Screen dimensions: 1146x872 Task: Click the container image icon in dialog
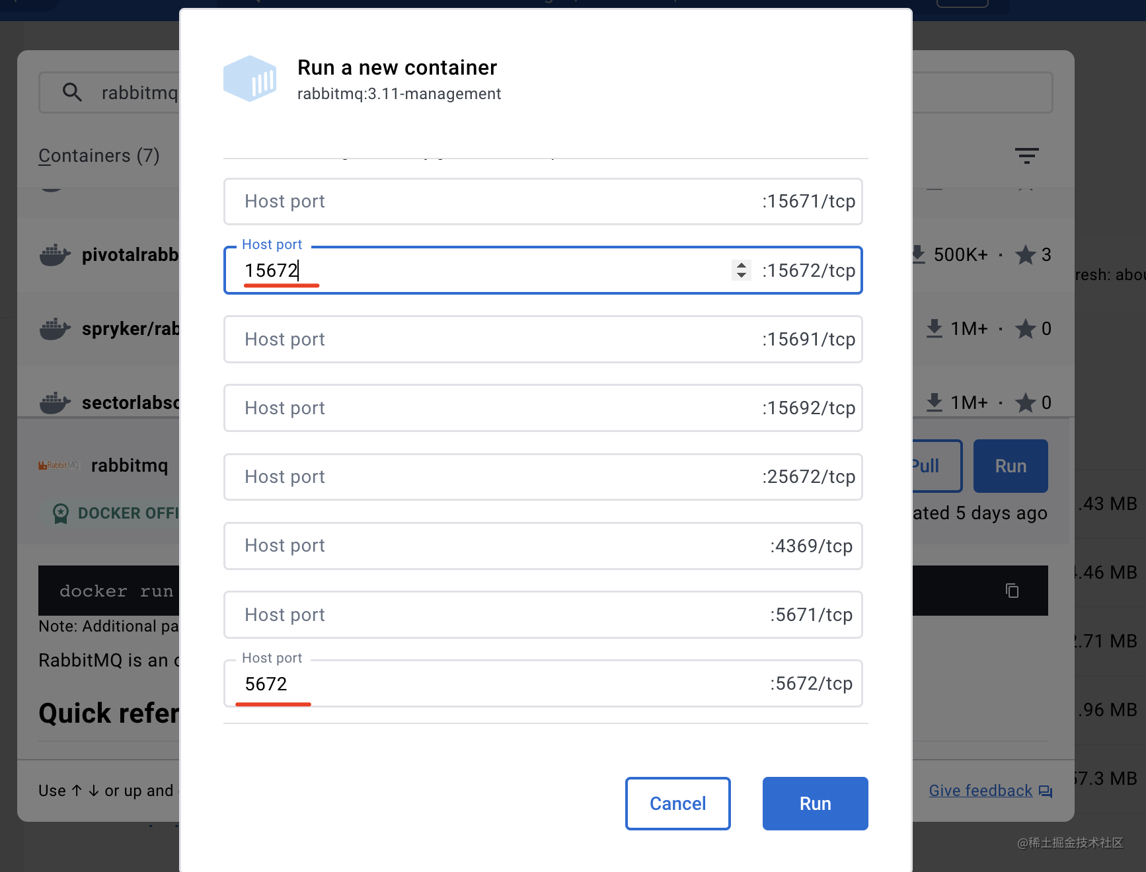[250, 79]
